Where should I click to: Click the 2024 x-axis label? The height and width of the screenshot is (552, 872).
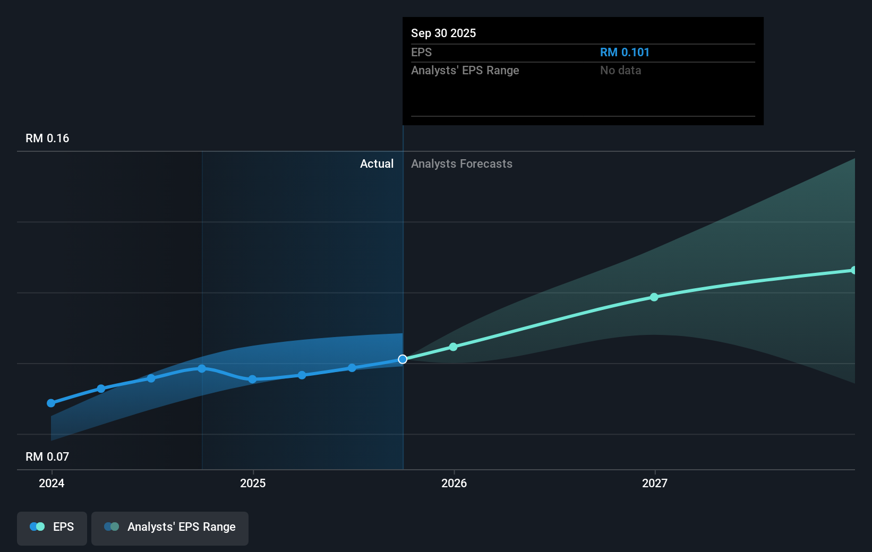click(x=52, y=483)
